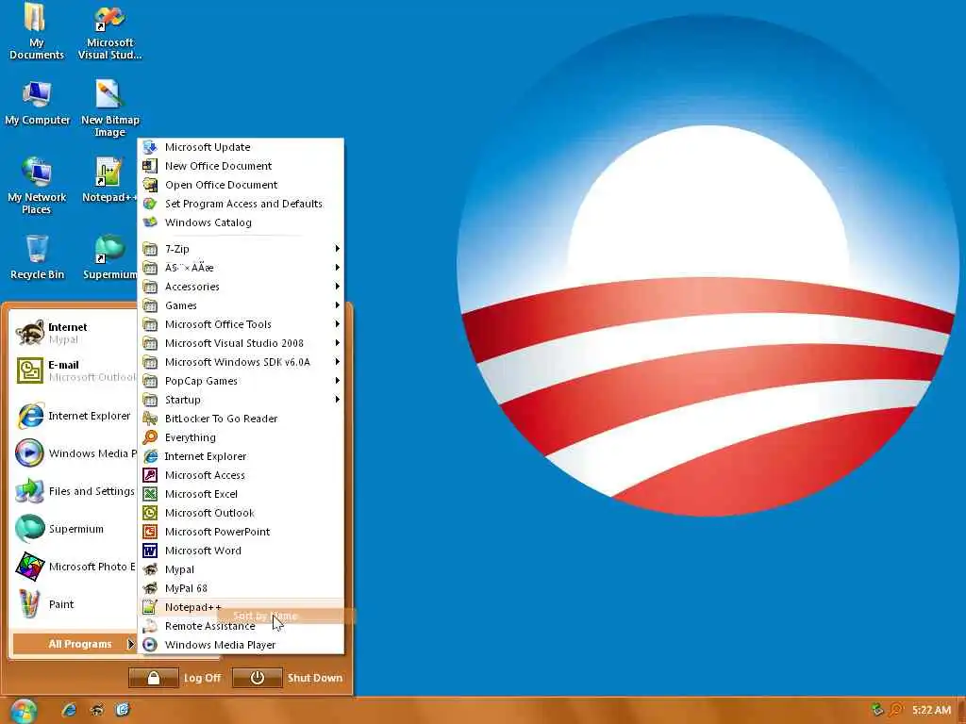Expand PopCap Games submenu arrow

(337, 381)
